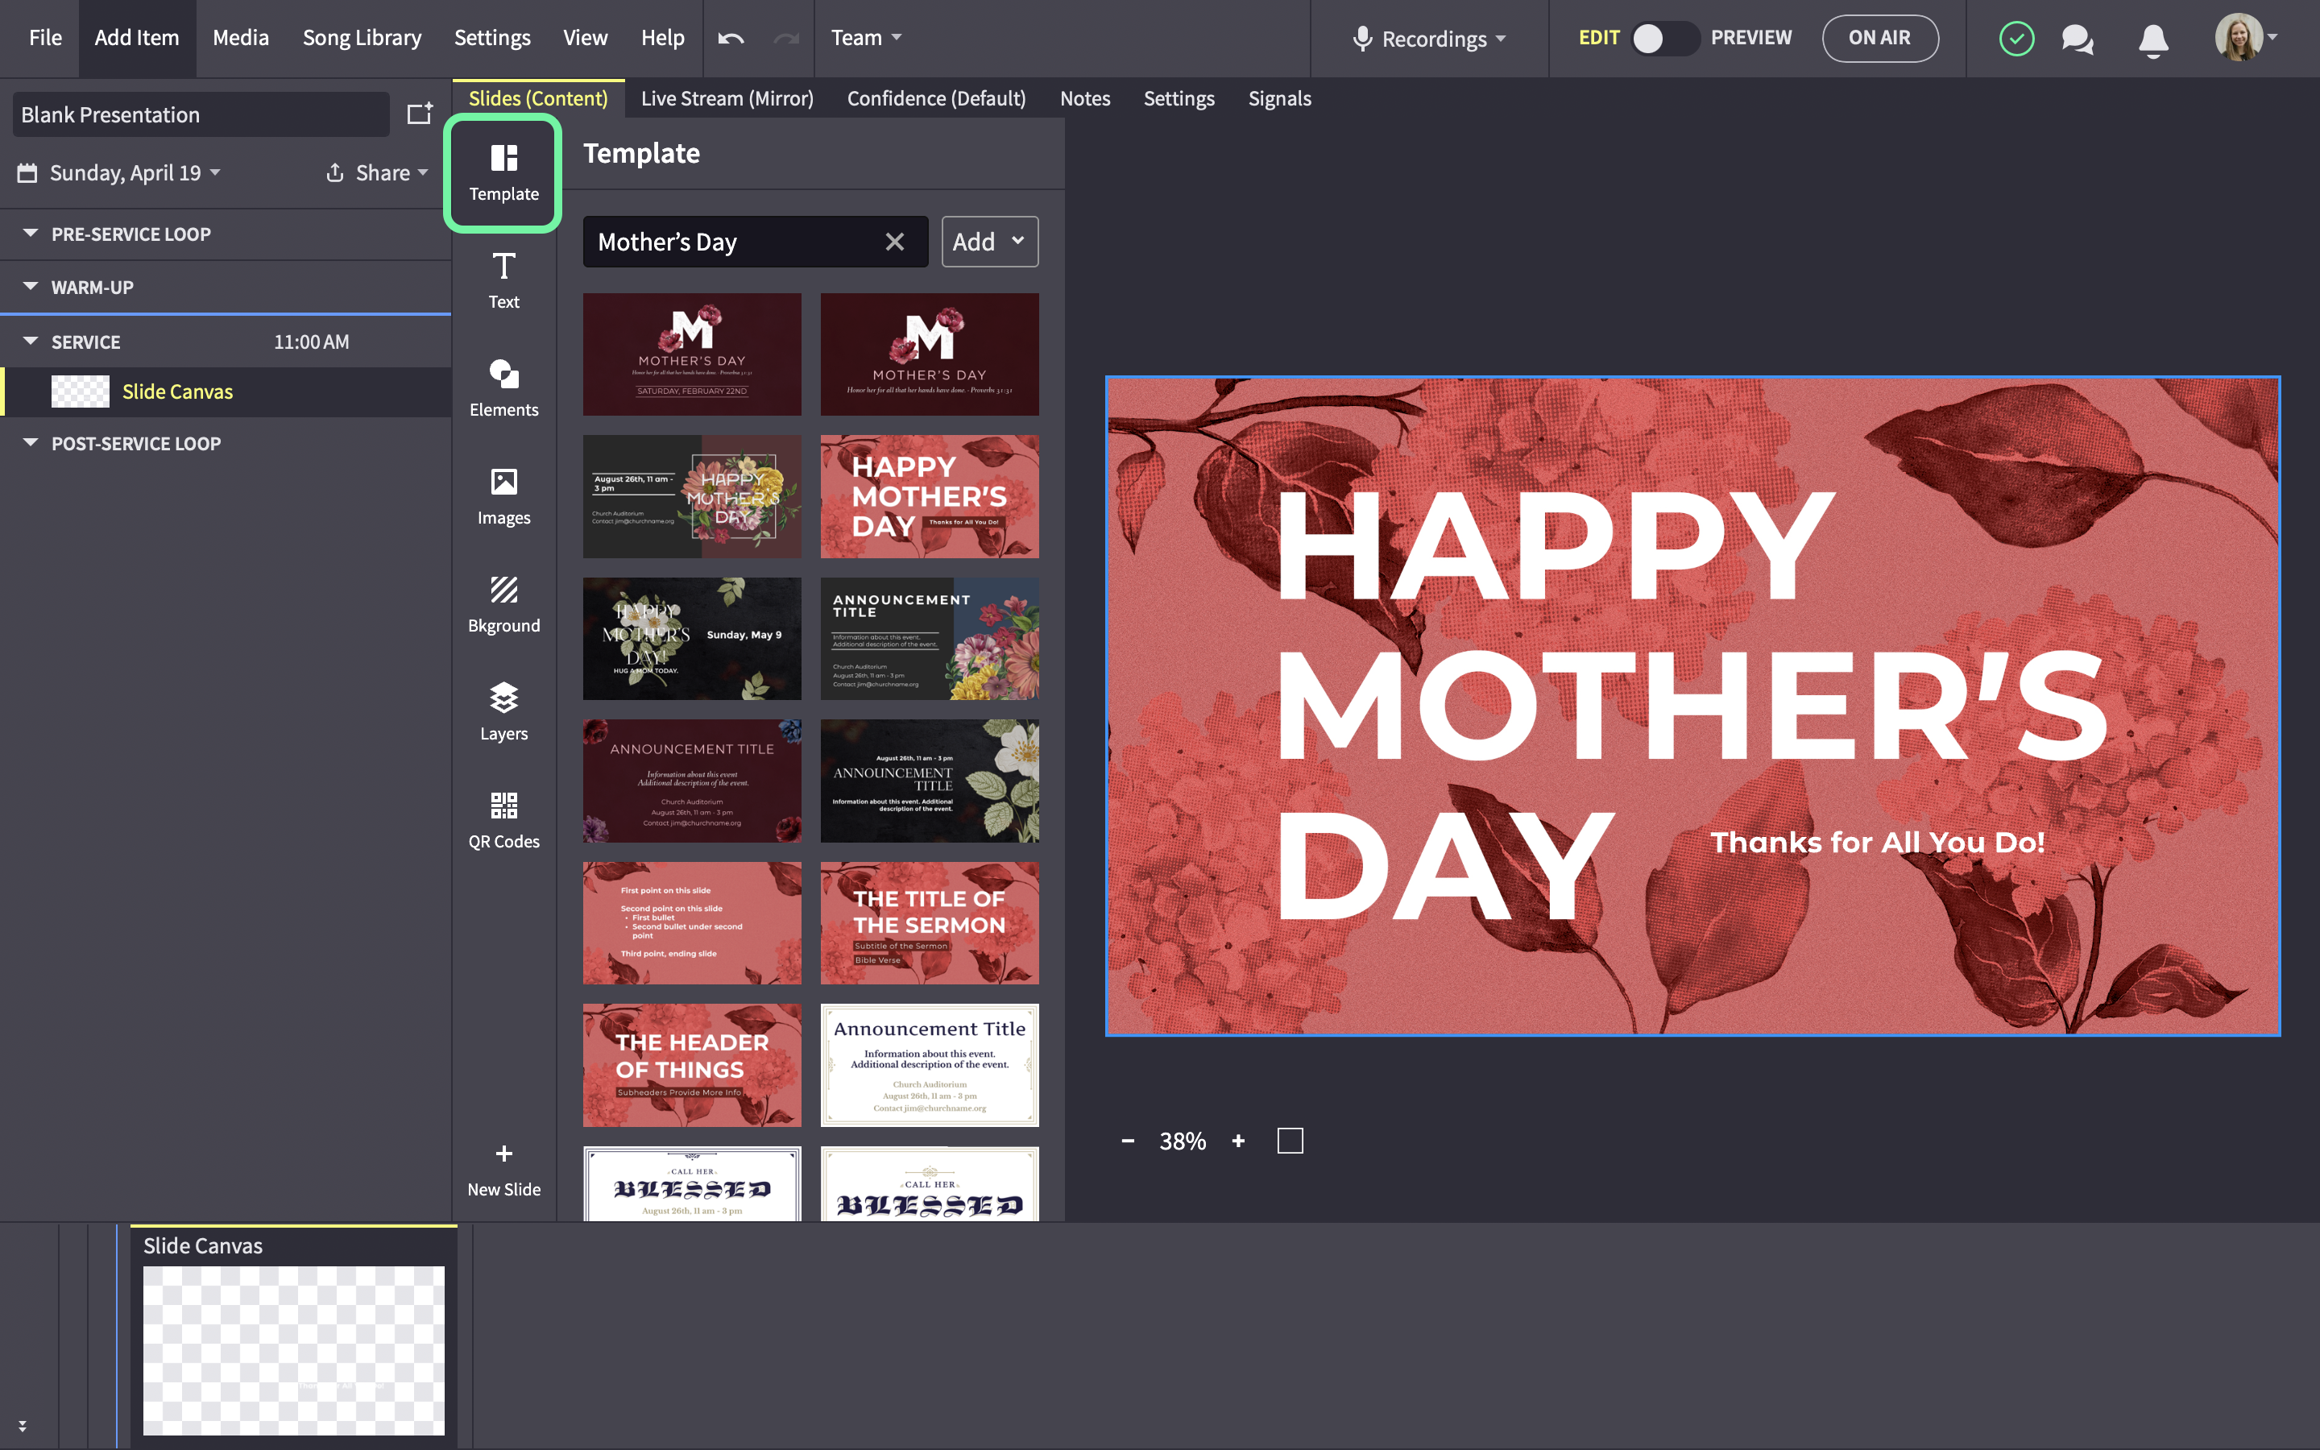Image resolution: width=2320 pixels, height=1450 pixels.
Task: Click the undo arrow icon
Action: point(731,39)
